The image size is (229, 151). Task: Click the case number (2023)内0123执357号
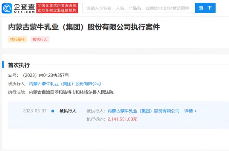[x=46, y=75]
